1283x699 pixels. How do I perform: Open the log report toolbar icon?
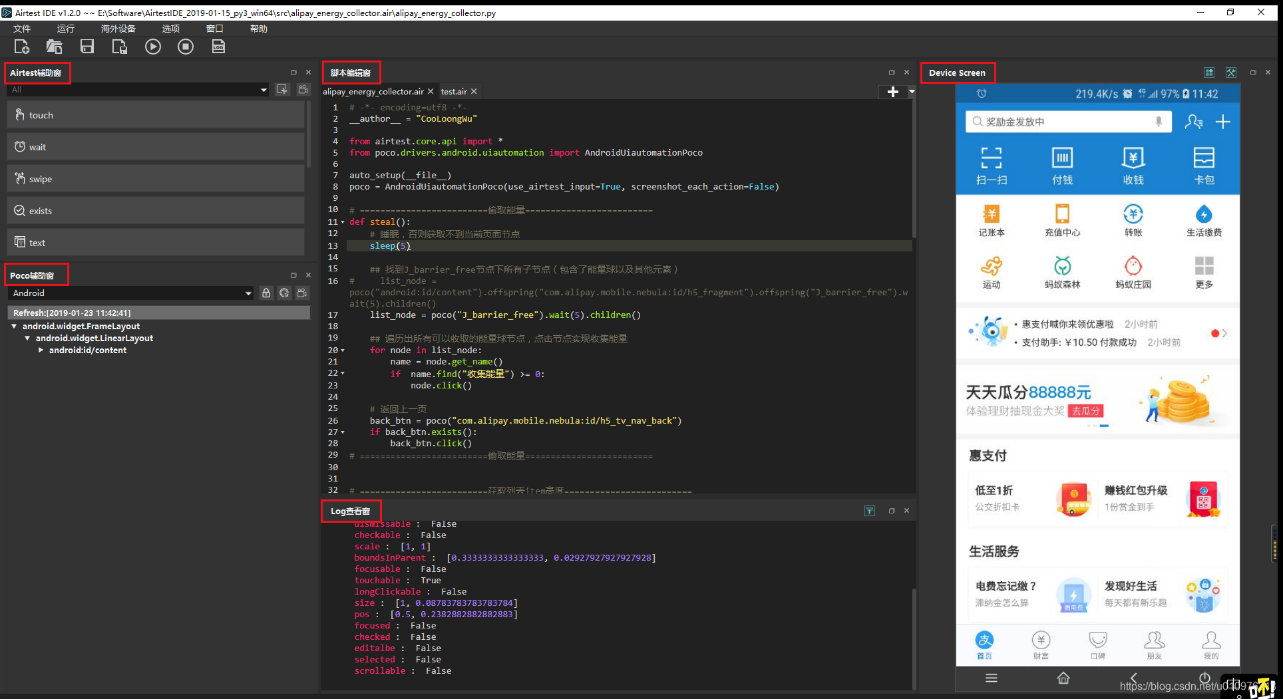(218, 47)
